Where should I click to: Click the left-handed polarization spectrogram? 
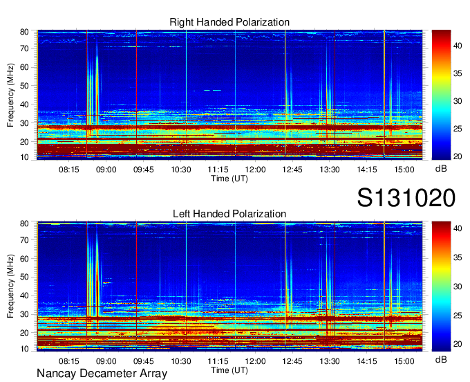[x=229, y=286]
